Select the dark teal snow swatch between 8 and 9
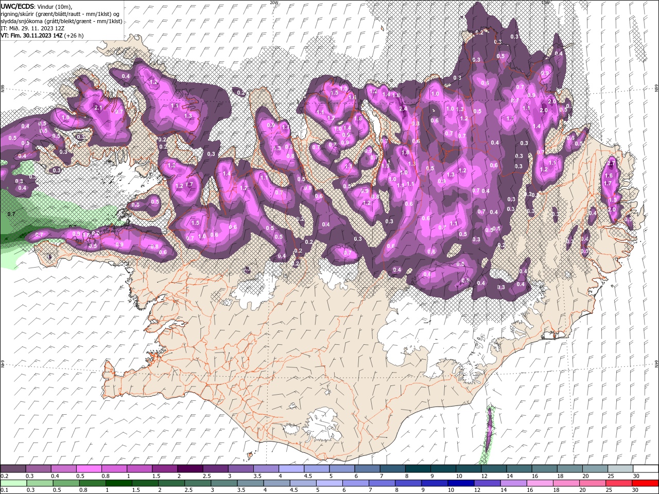659x494 pixels. tap(418, 469)
